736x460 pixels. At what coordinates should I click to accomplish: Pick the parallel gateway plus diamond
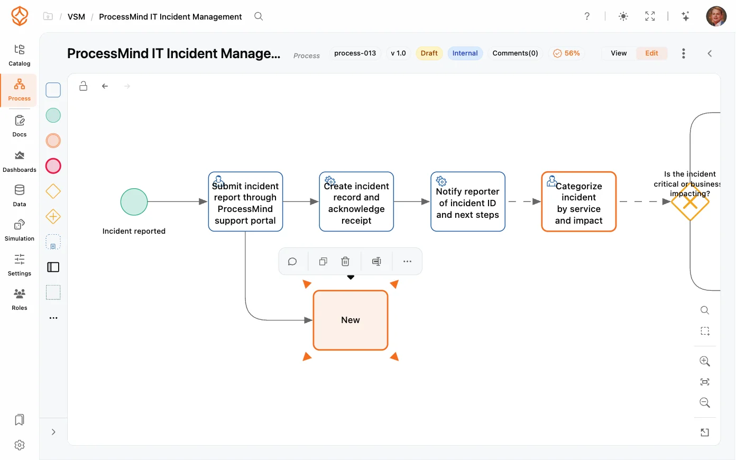(x=53, y=216)
